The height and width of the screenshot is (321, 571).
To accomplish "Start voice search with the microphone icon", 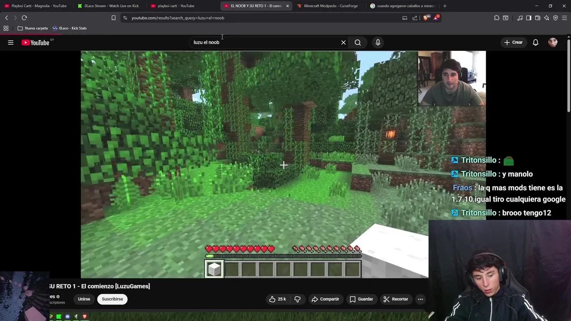I will point(378,42).
